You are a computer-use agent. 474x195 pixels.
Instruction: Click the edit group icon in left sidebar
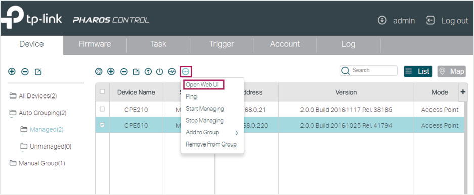coord(38,72)
